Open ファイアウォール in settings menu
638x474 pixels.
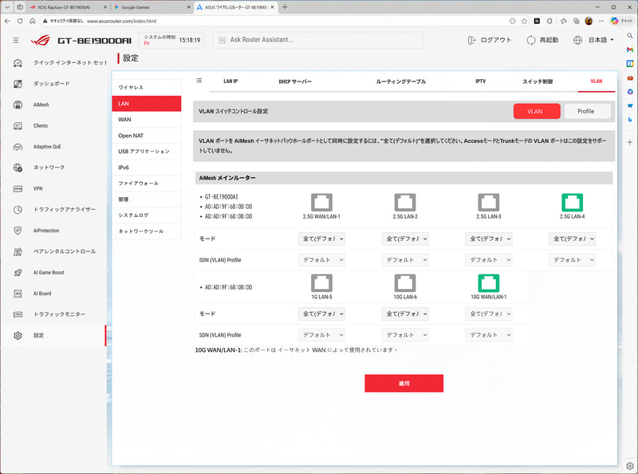[147, 184]
